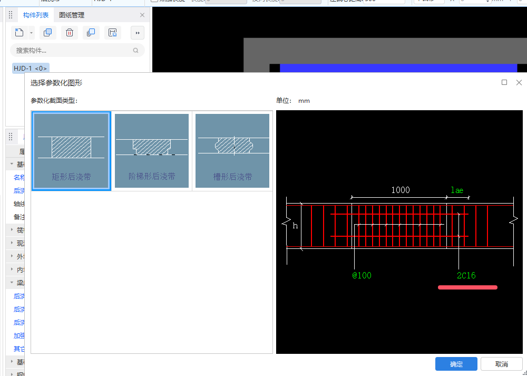Confirm with the 确定 button
Image resolution: width=527 pixels, height=376 pixels.
click(456, 364)
